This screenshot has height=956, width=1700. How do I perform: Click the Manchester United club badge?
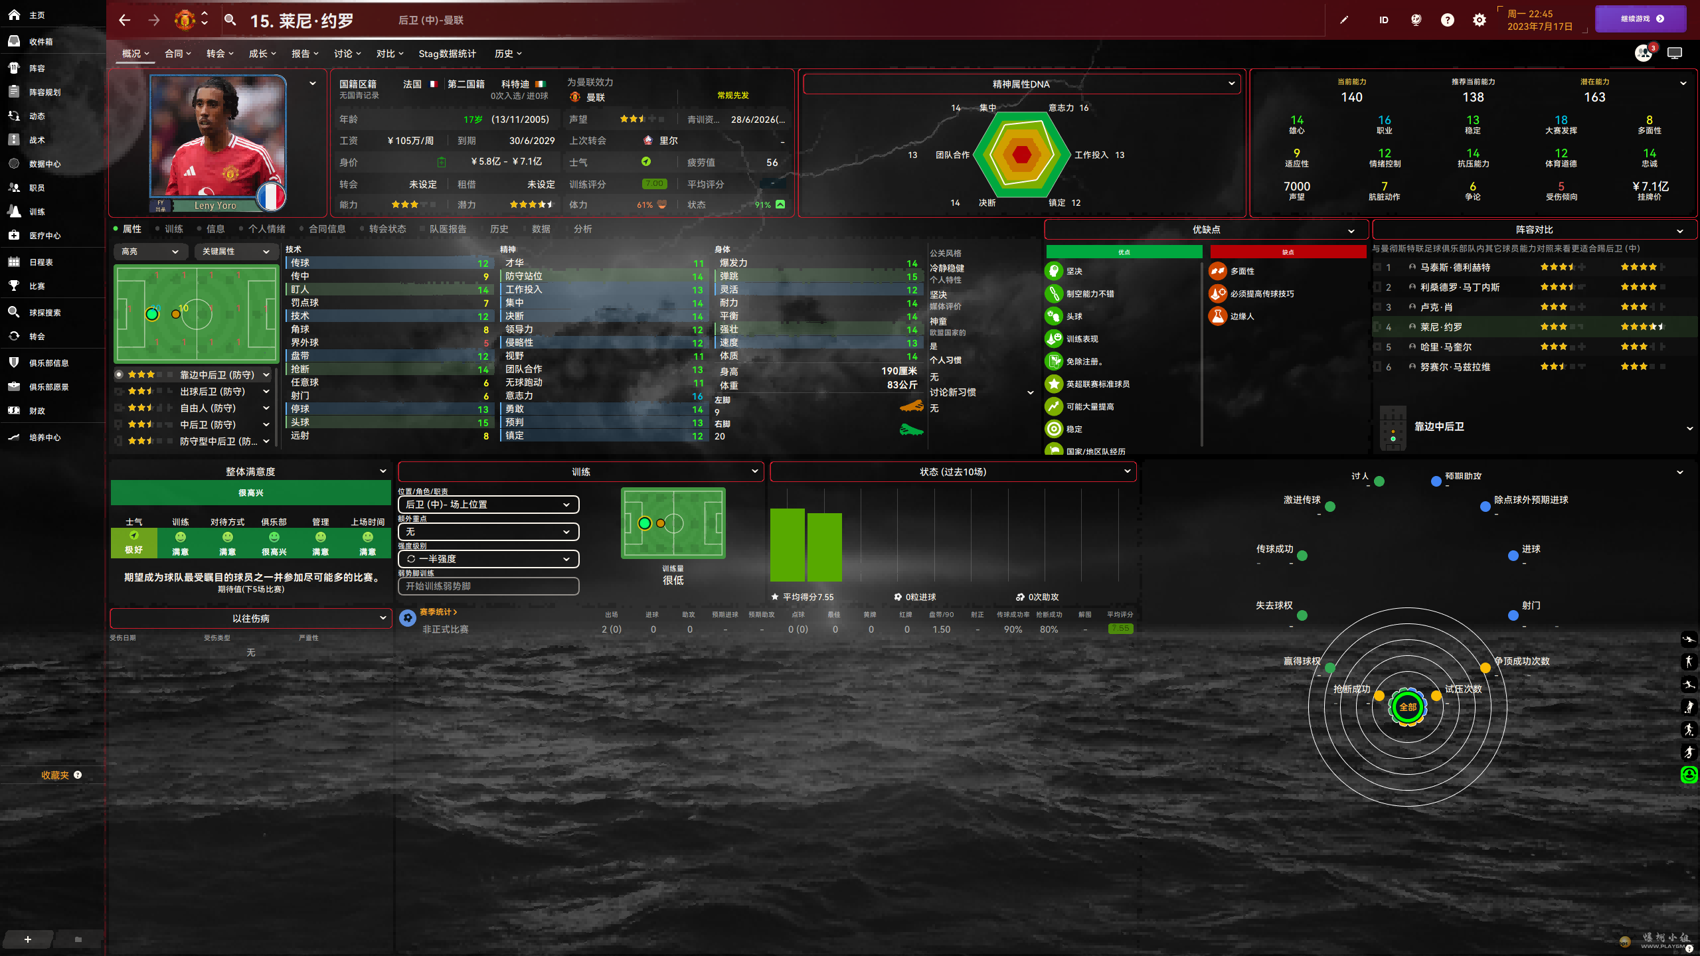pyautogui.click(x=185, y=20)
